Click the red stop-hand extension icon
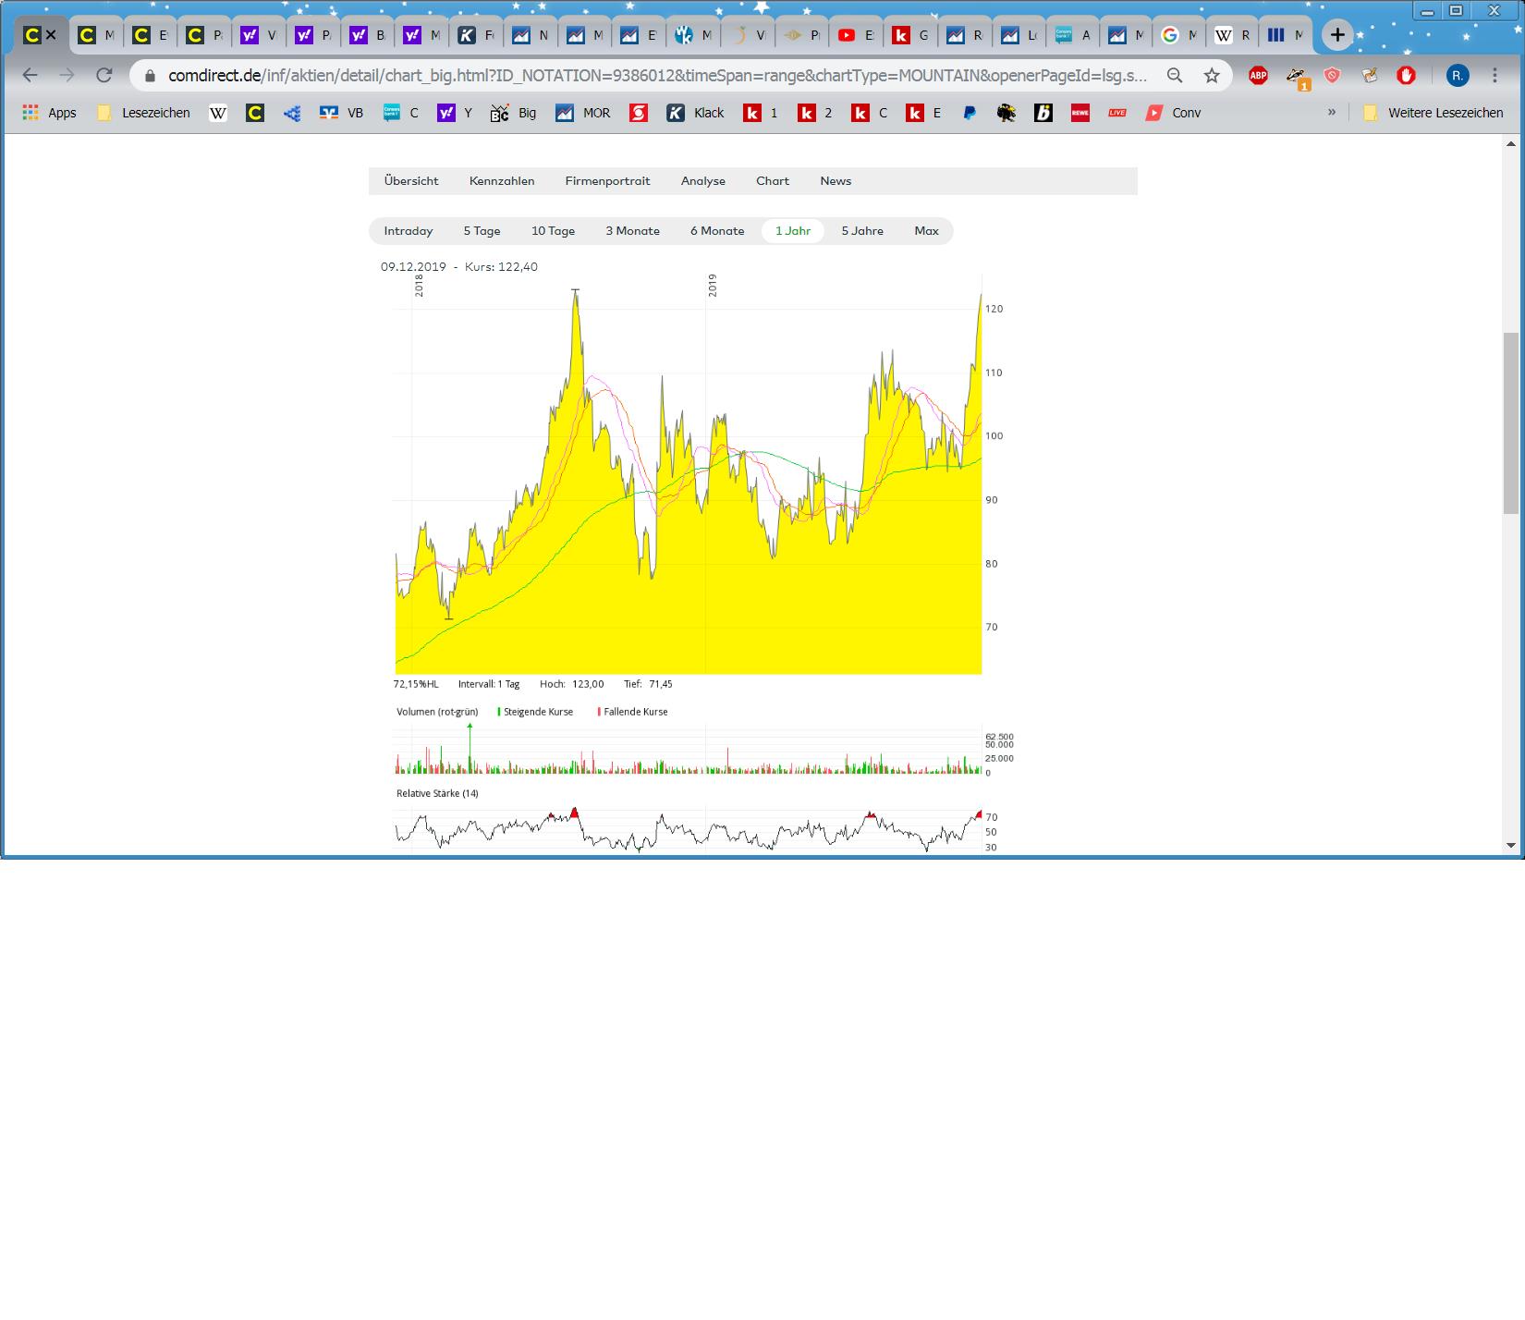 [x=1406, y=76]
